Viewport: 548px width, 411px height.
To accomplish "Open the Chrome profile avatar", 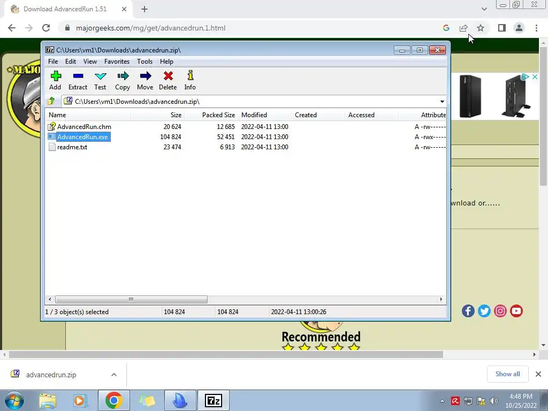I will (519, 28).
